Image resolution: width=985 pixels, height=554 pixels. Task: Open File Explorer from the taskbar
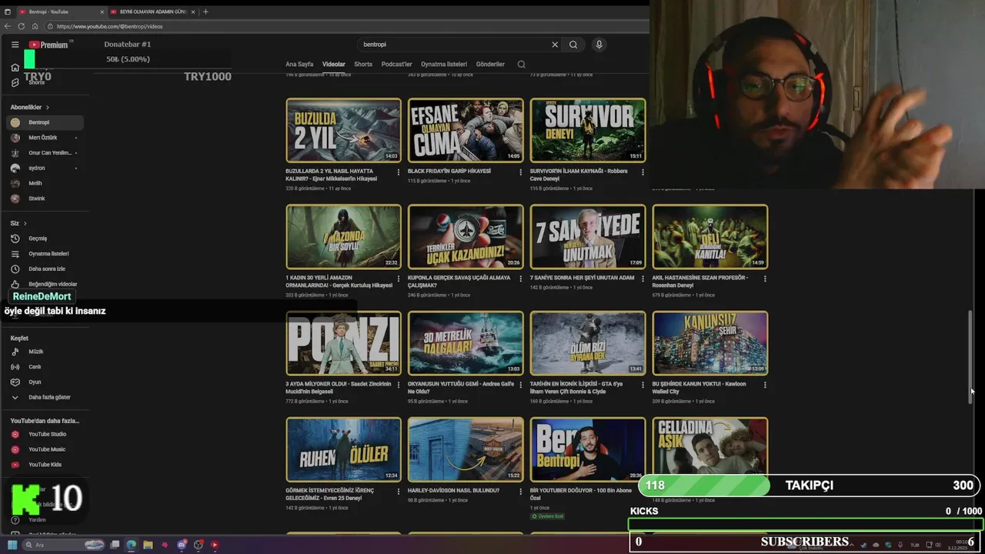point(148,545)
